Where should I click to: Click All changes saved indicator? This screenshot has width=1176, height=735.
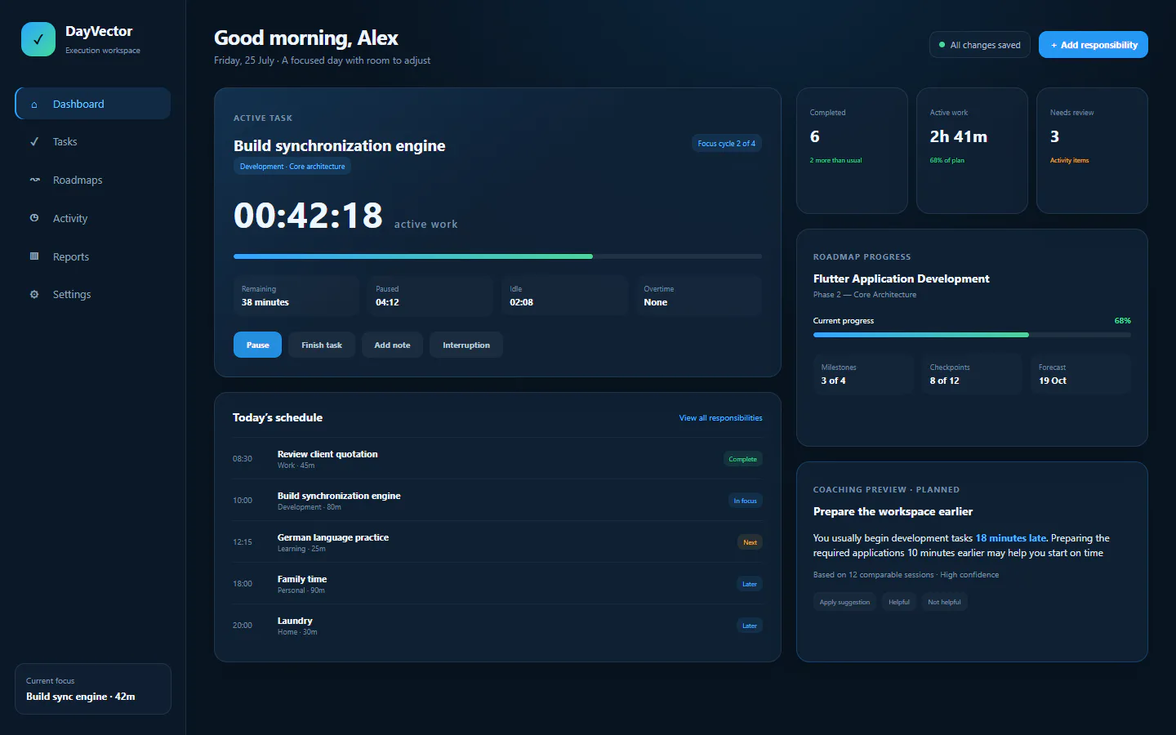[x=980, y=45]
